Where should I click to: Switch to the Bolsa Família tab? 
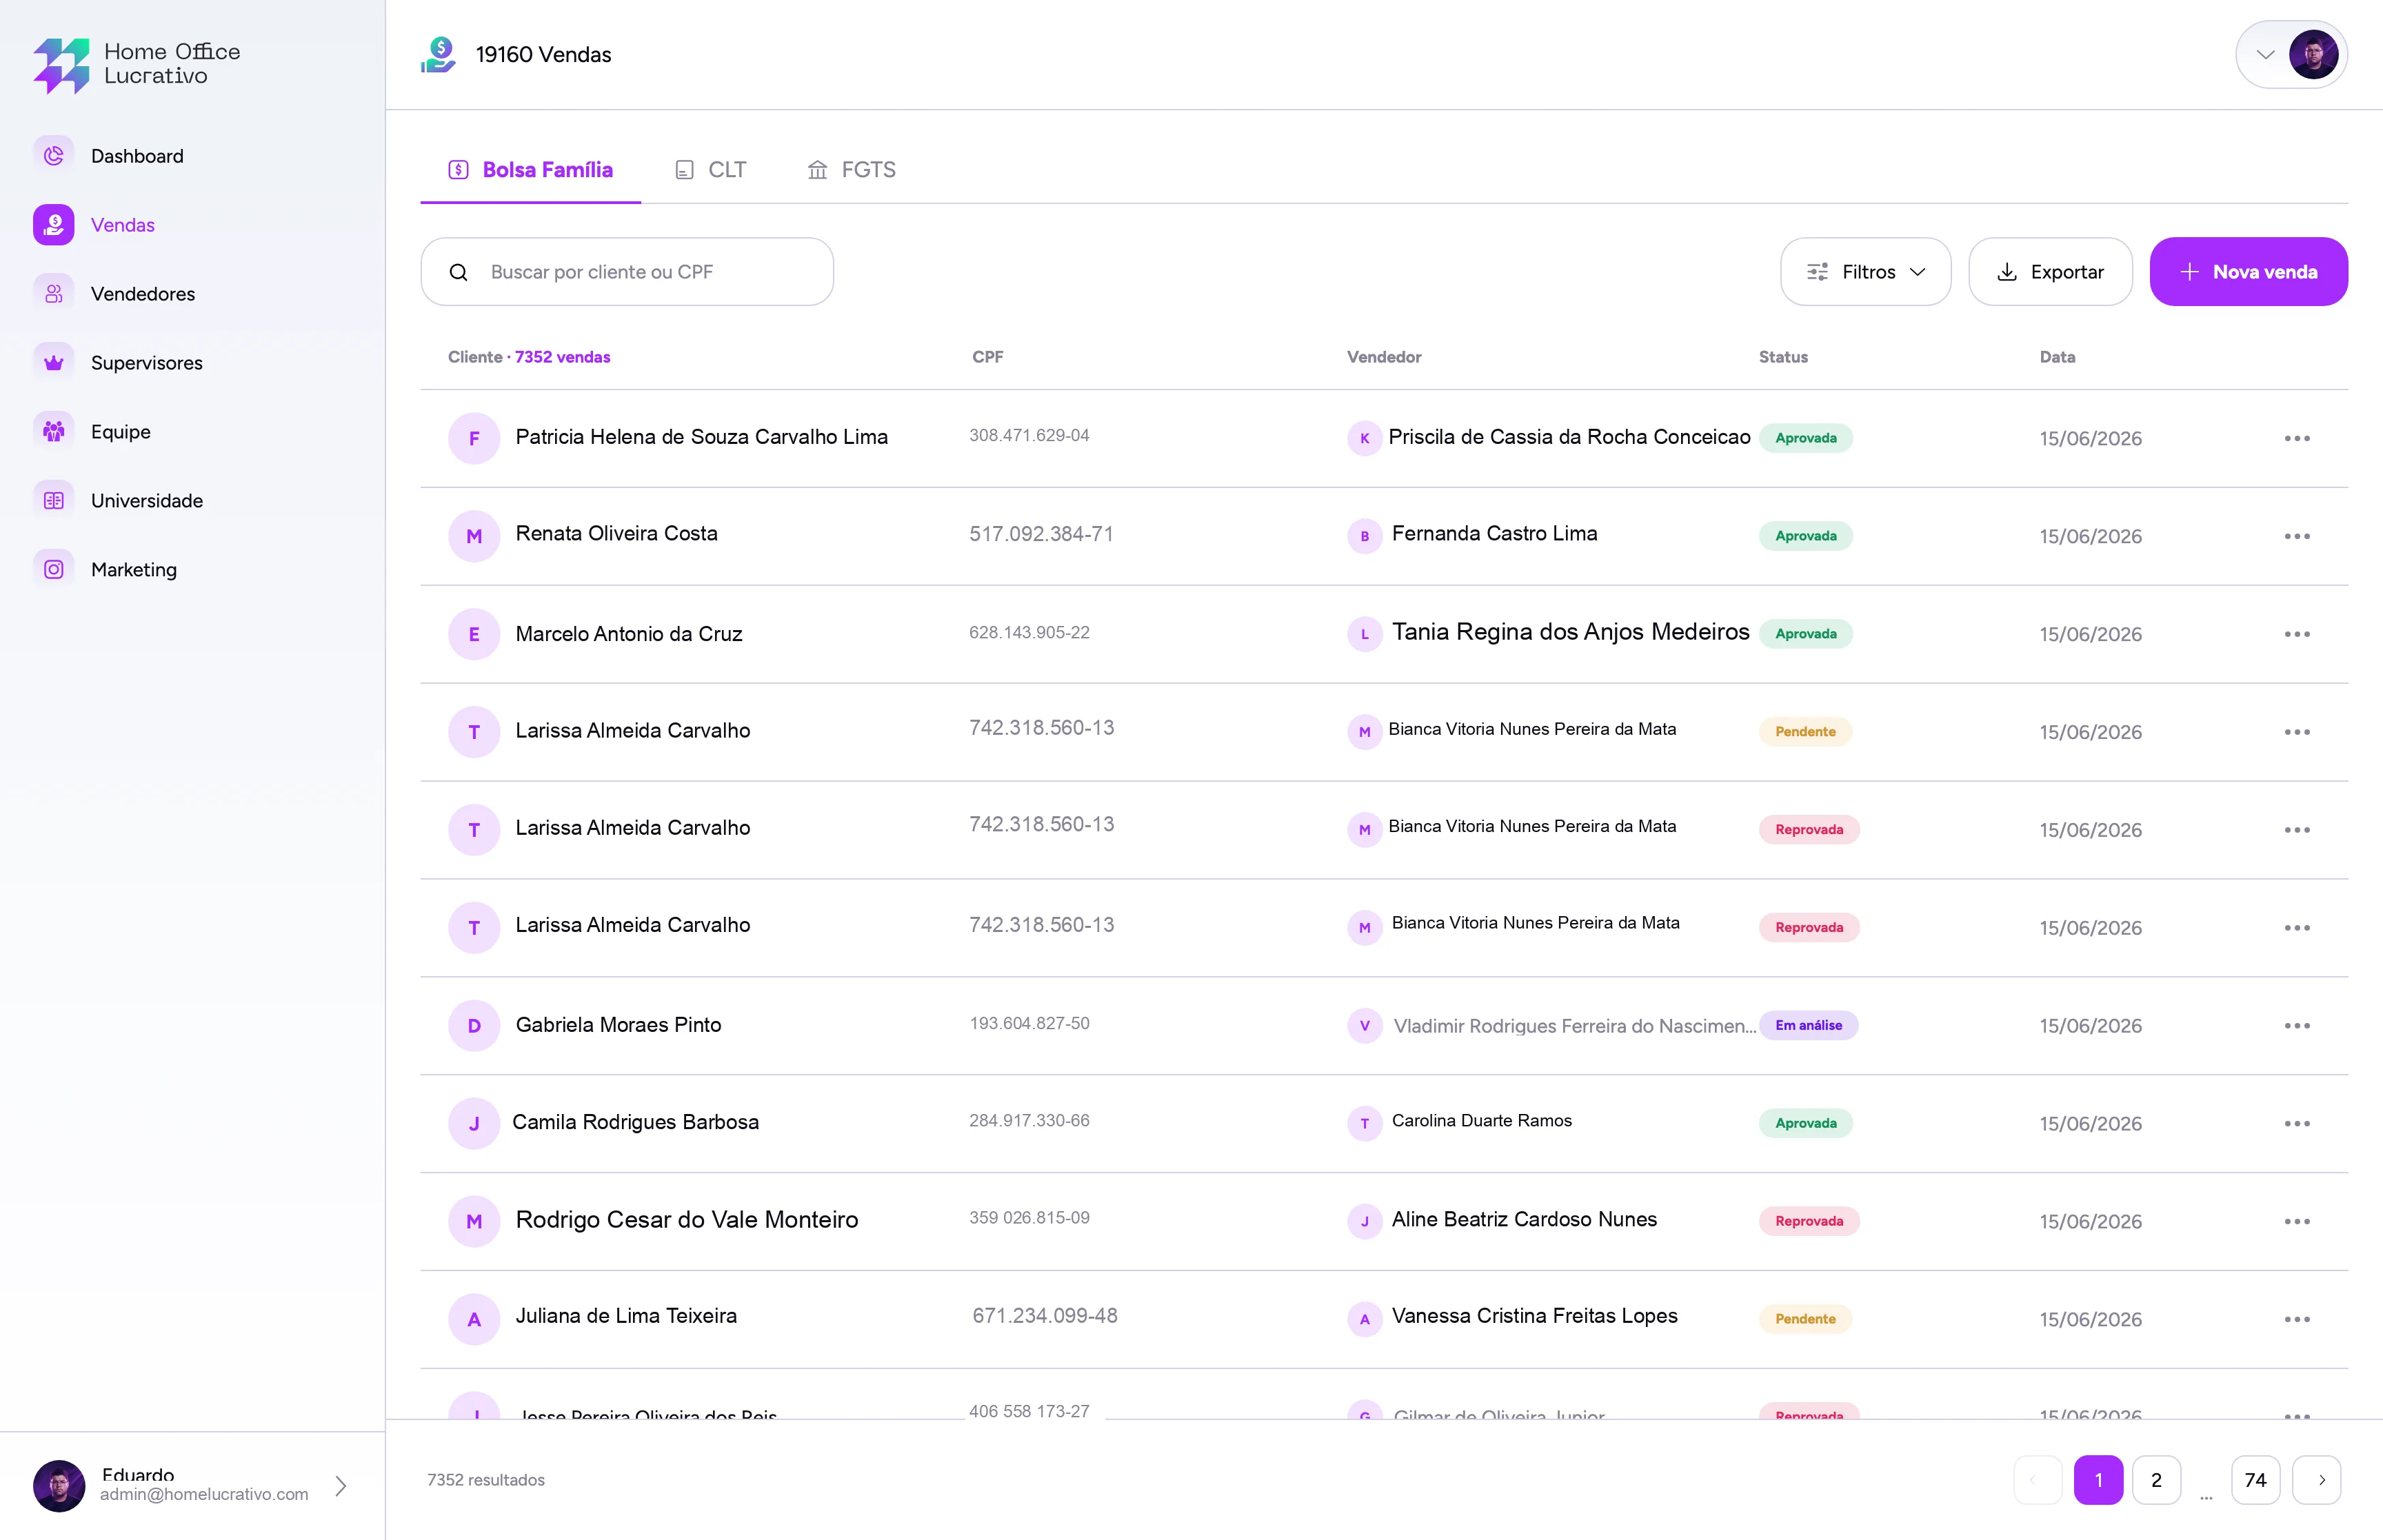(531, 170)
